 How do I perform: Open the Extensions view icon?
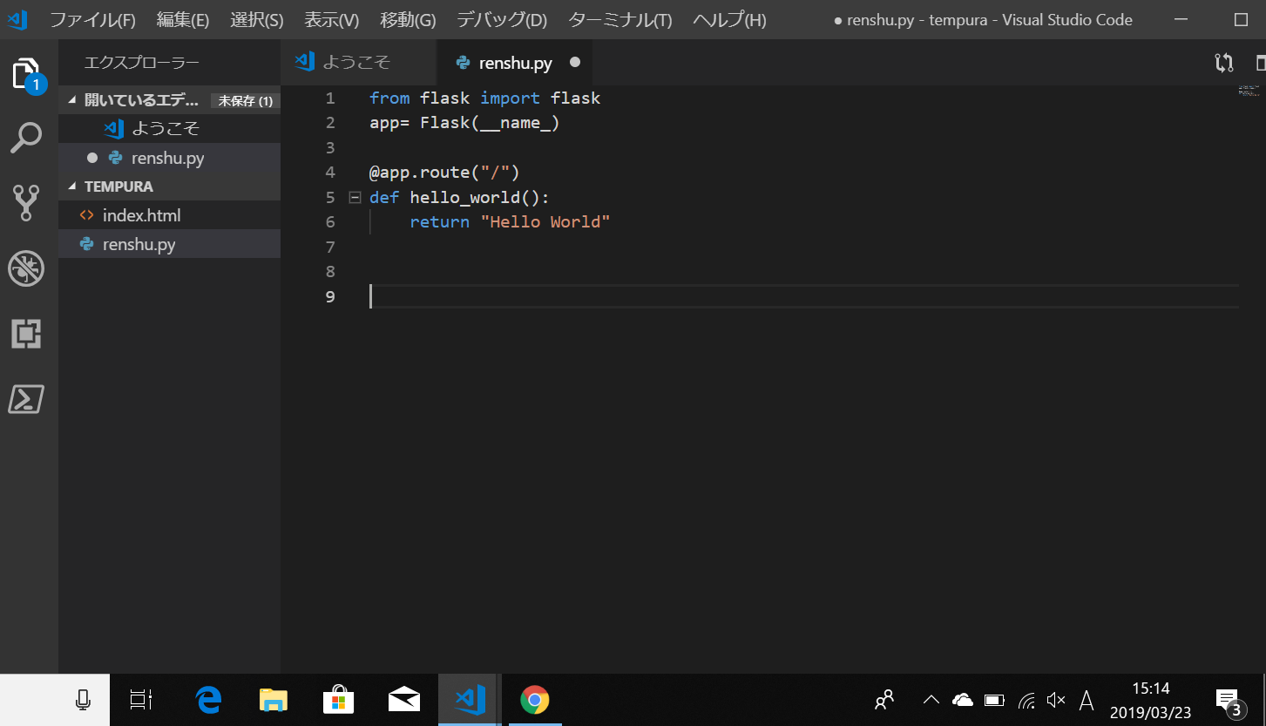tap(26, 334)
